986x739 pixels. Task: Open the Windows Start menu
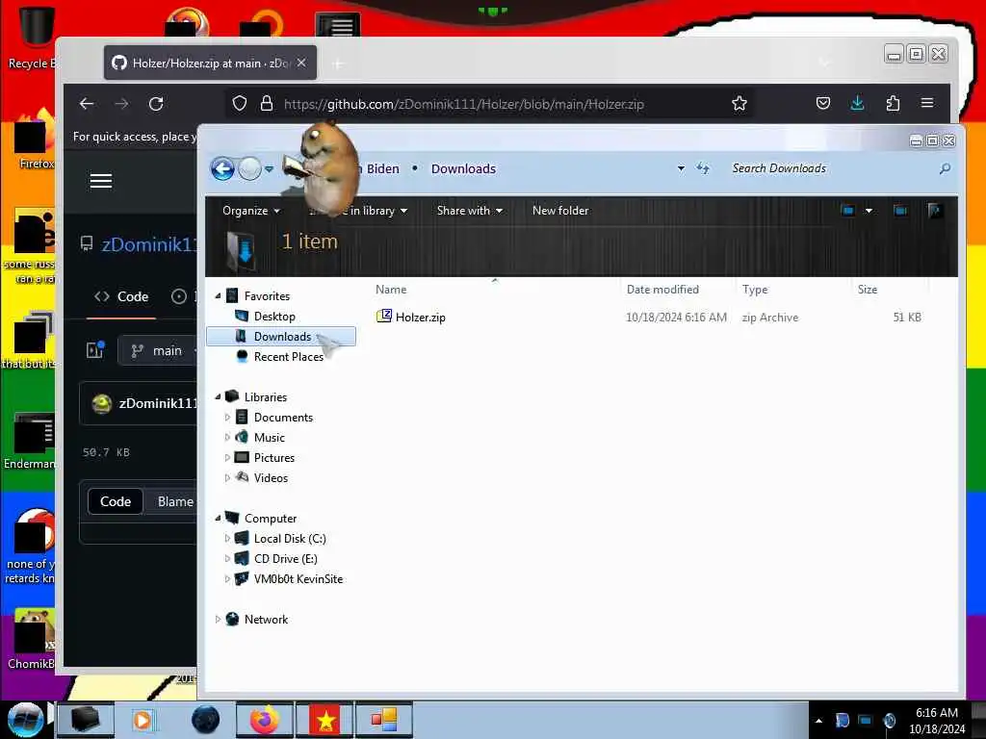click(26, 720)
